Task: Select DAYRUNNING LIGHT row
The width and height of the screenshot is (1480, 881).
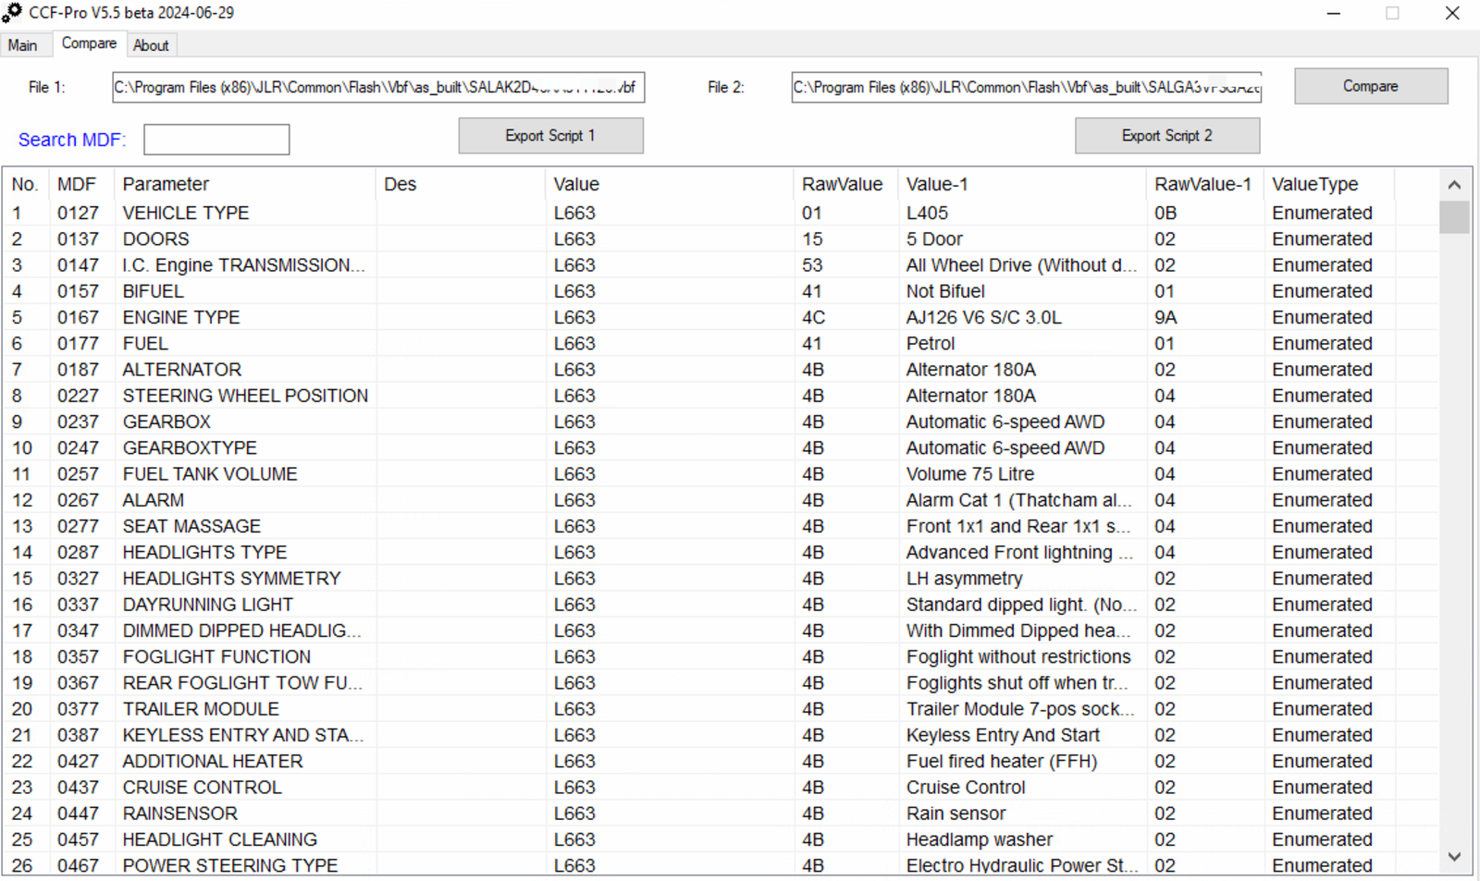Action: (720, 605)
